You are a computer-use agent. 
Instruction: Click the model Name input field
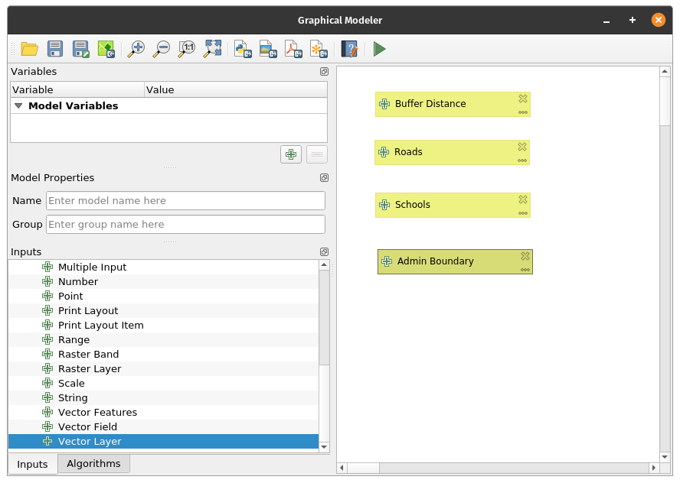click(185, 201)
